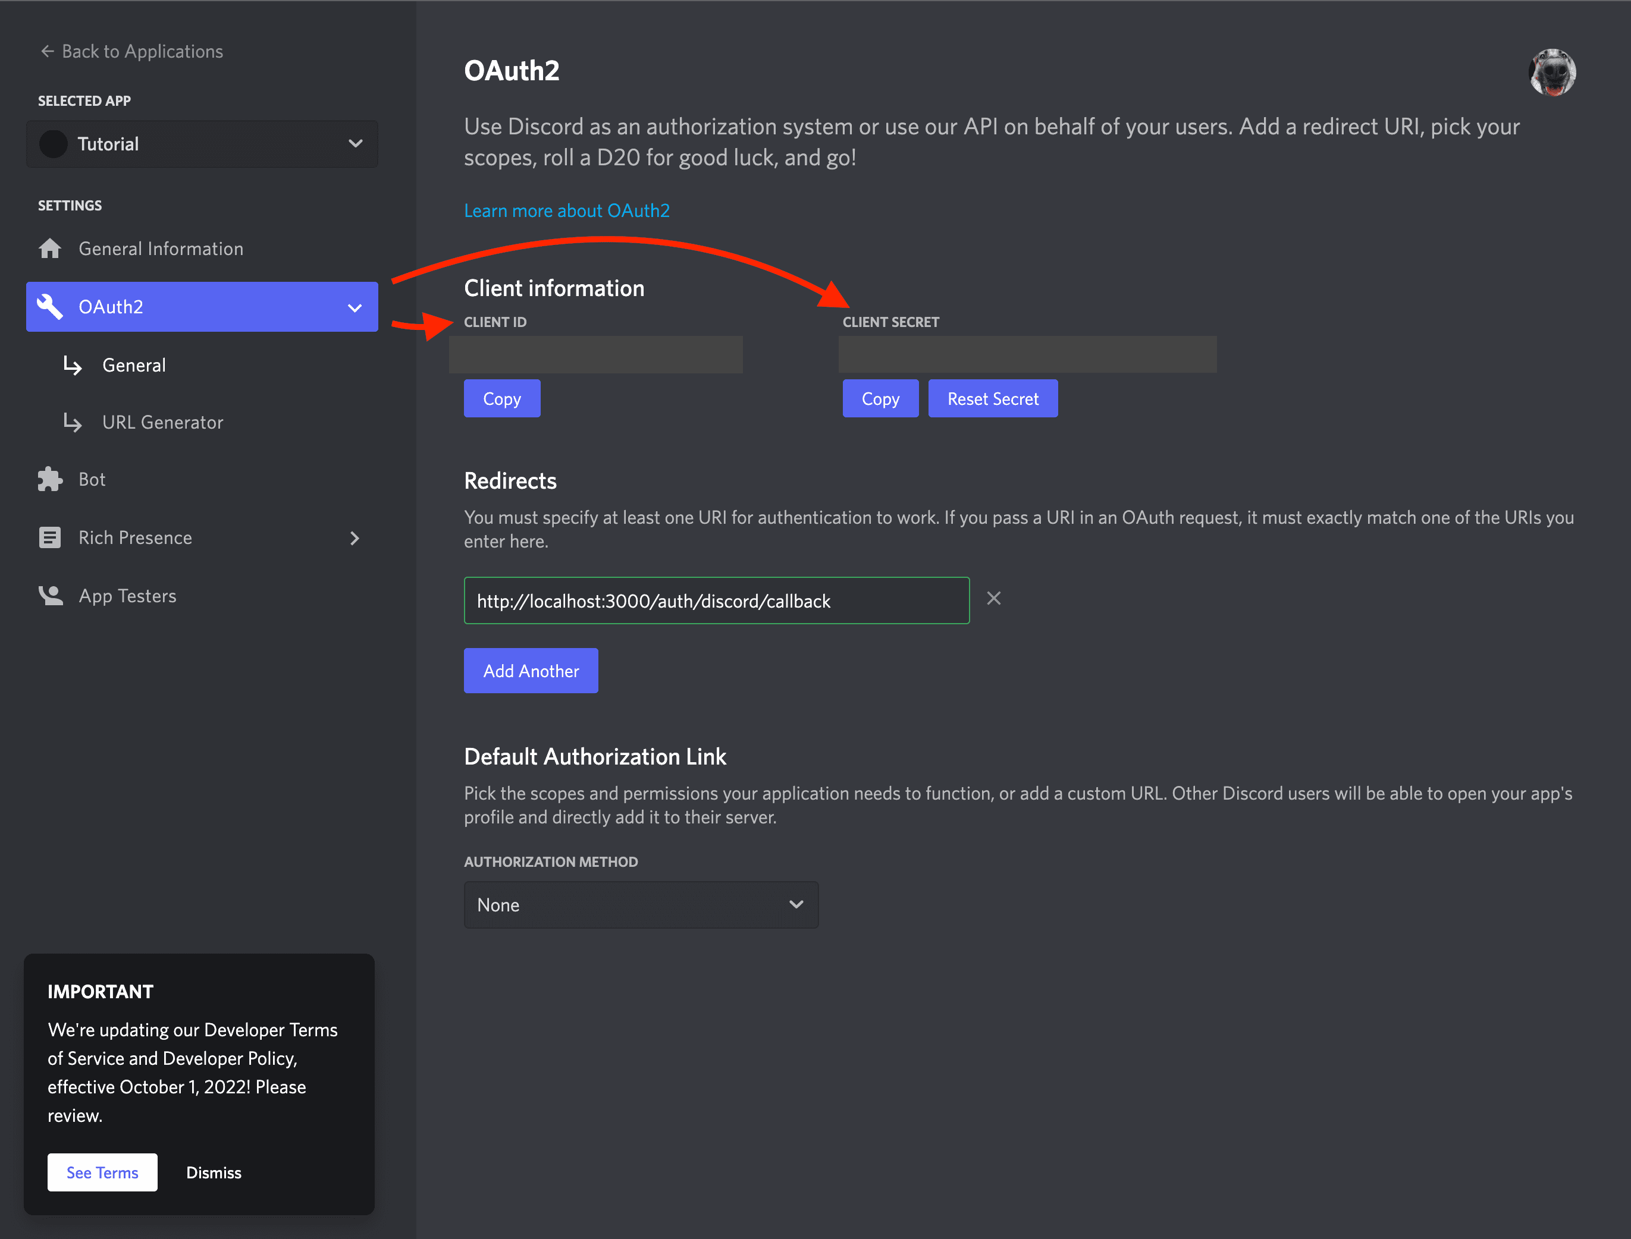Viewport: 1631px width, 1239px height.
Task: Click the General Information home icon
Action: pyautogui.click(x=50, y=249)
